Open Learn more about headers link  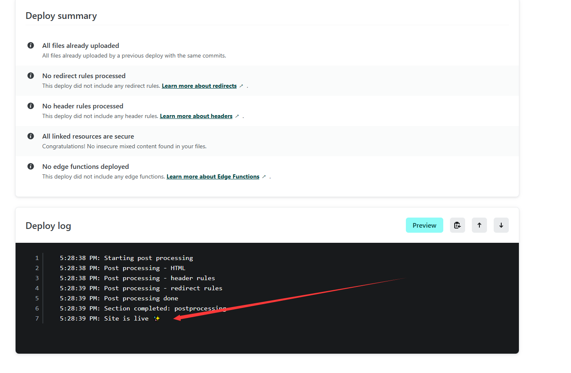pos(196,116)
